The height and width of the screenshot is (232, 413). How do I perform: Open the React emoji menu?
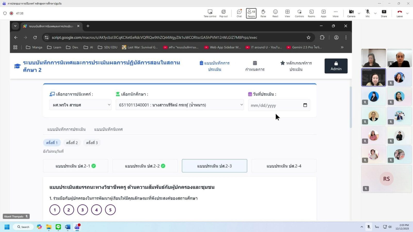pos(275,13)
